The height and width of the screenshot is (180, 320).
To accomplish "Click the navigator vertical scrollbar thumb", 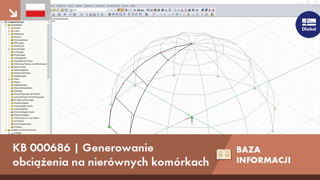I will (x=48, y=52).
